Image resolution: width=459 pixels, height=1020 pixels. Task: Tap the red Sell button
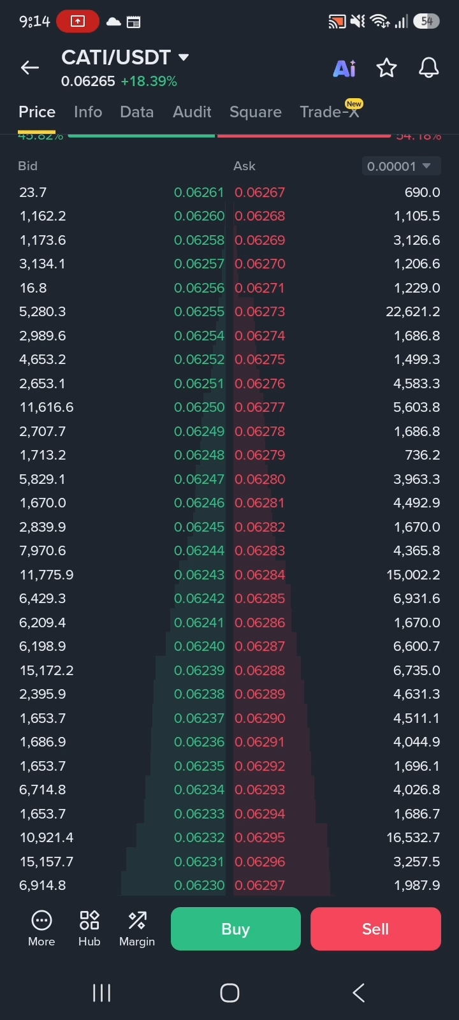(x=375, y=929)
